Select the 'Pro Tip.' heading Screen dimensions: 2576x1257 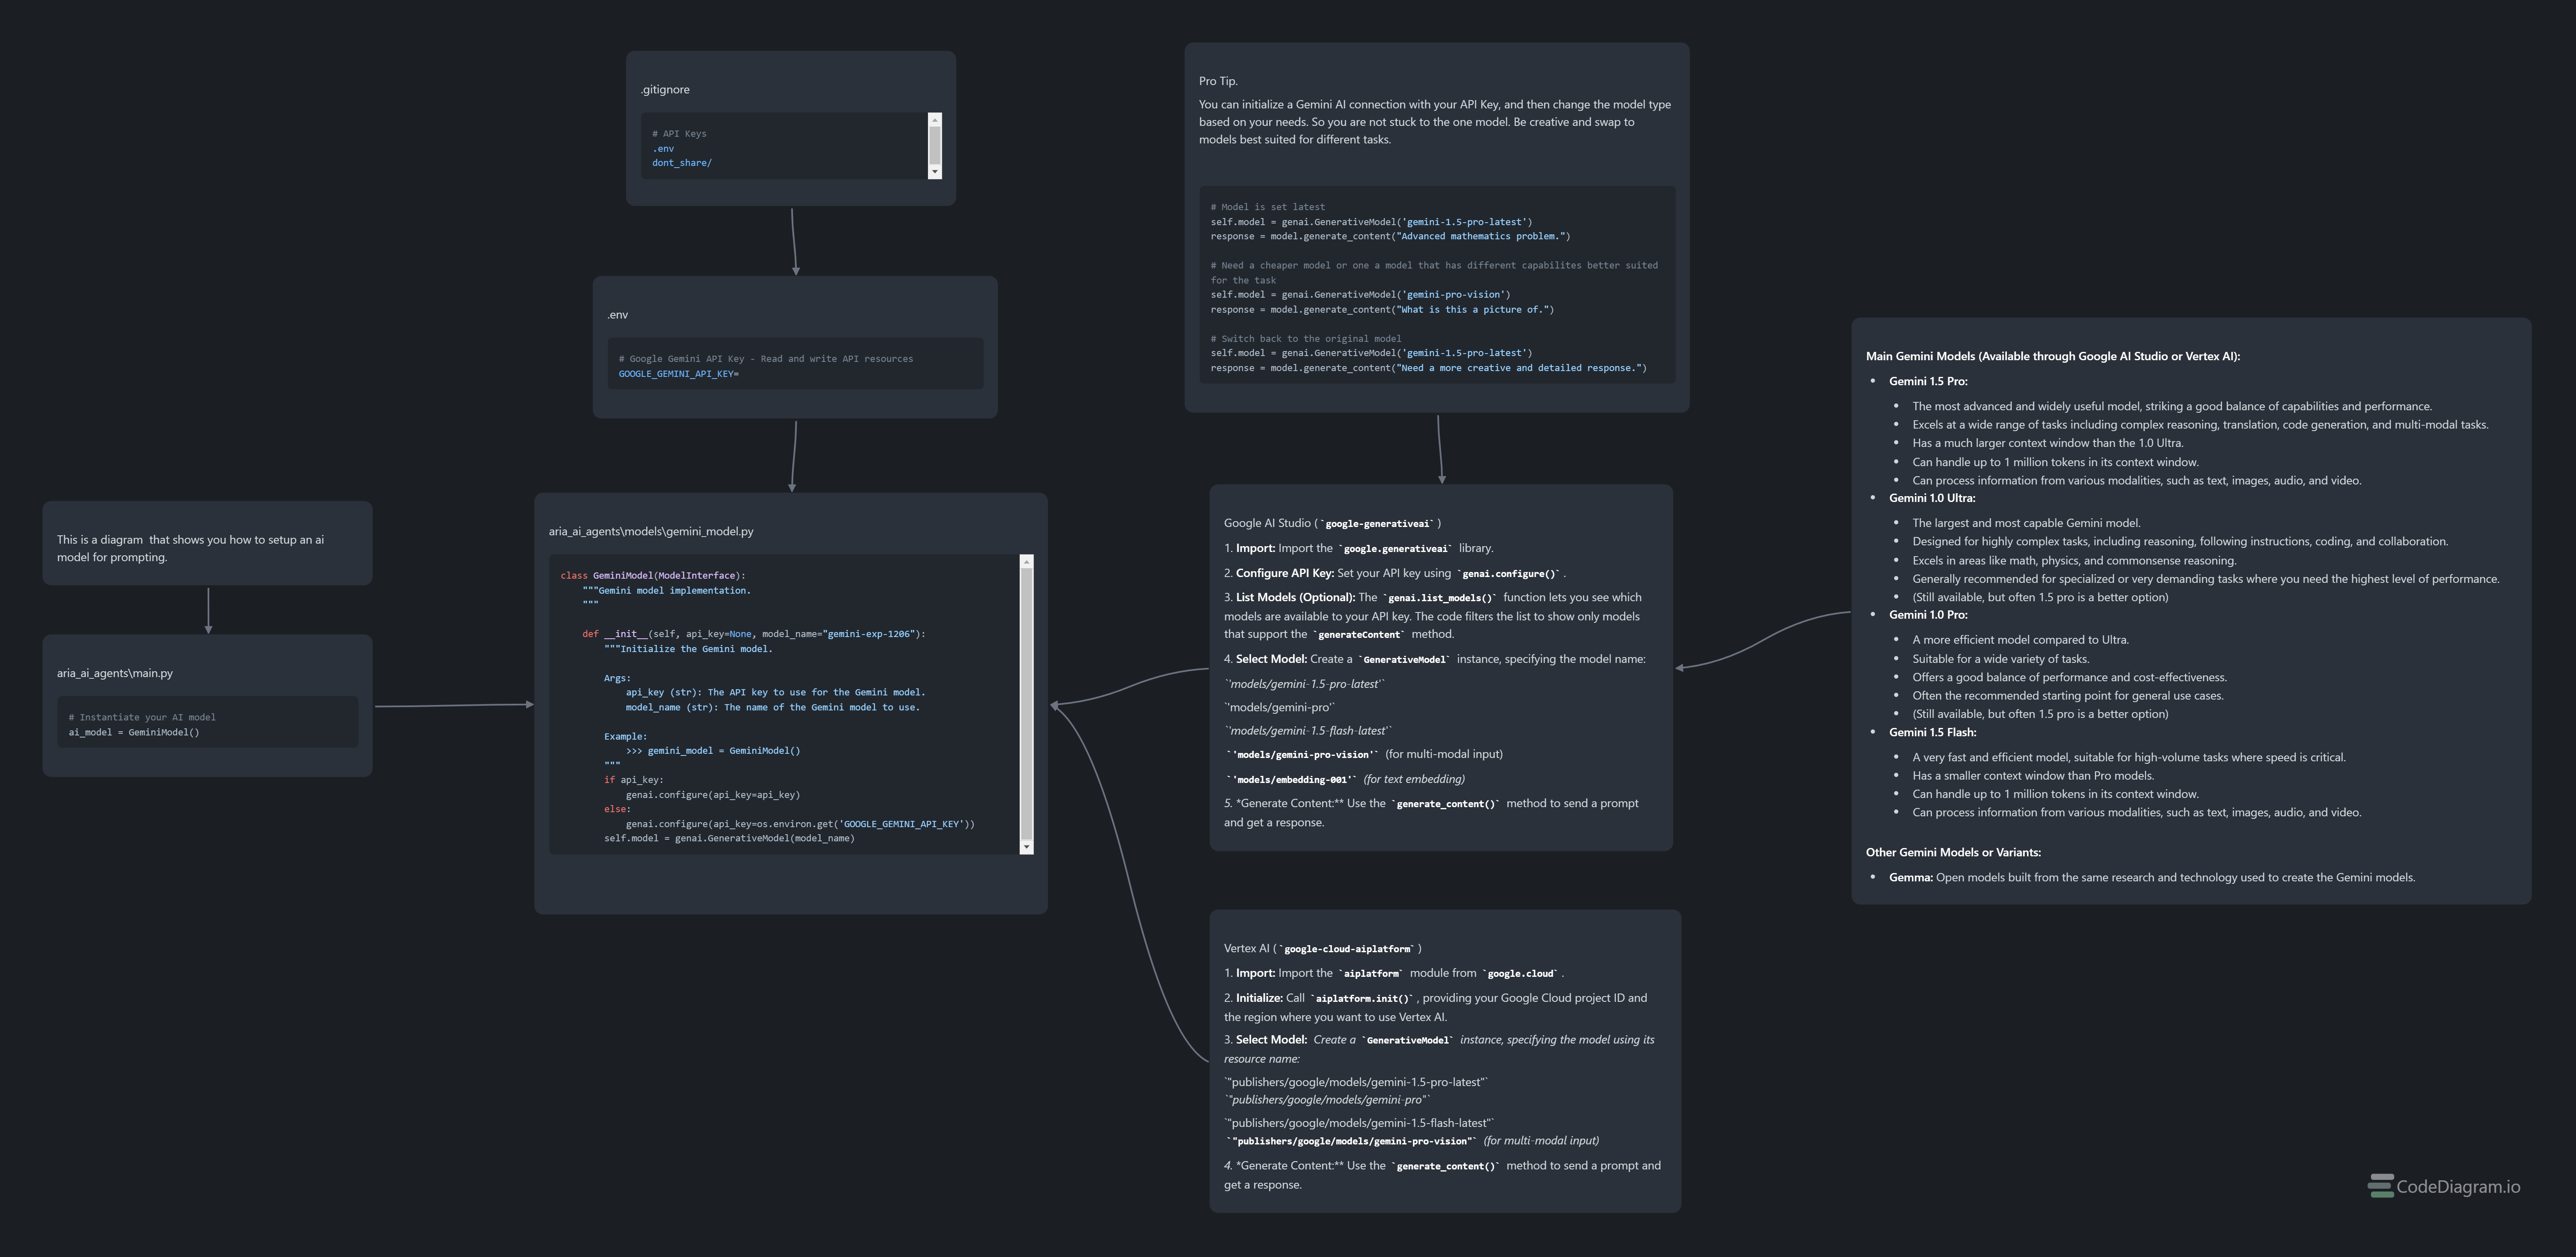pos(1218,81)
